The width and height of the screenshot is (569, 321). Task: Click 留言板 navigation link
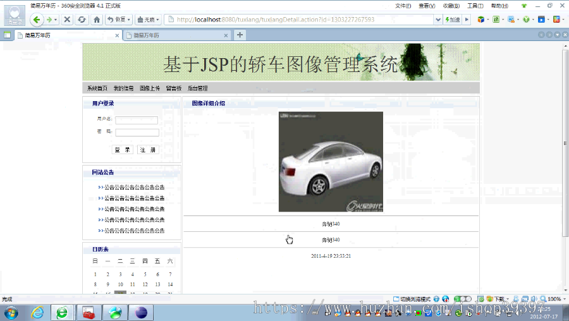[x=173, y=88]
